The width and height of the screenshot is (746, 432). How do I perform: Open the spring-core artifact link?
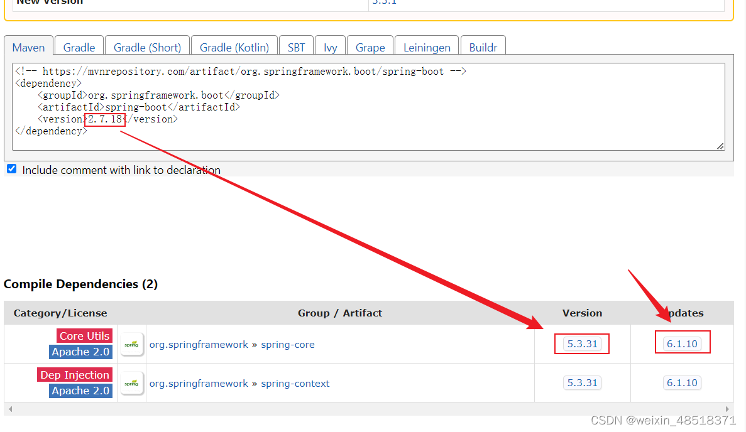[x=288, y=344]
